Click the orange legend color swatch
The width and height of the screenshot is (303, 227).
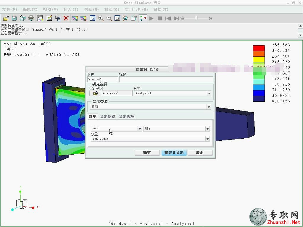pyautogui.click(x=259, y=54)
